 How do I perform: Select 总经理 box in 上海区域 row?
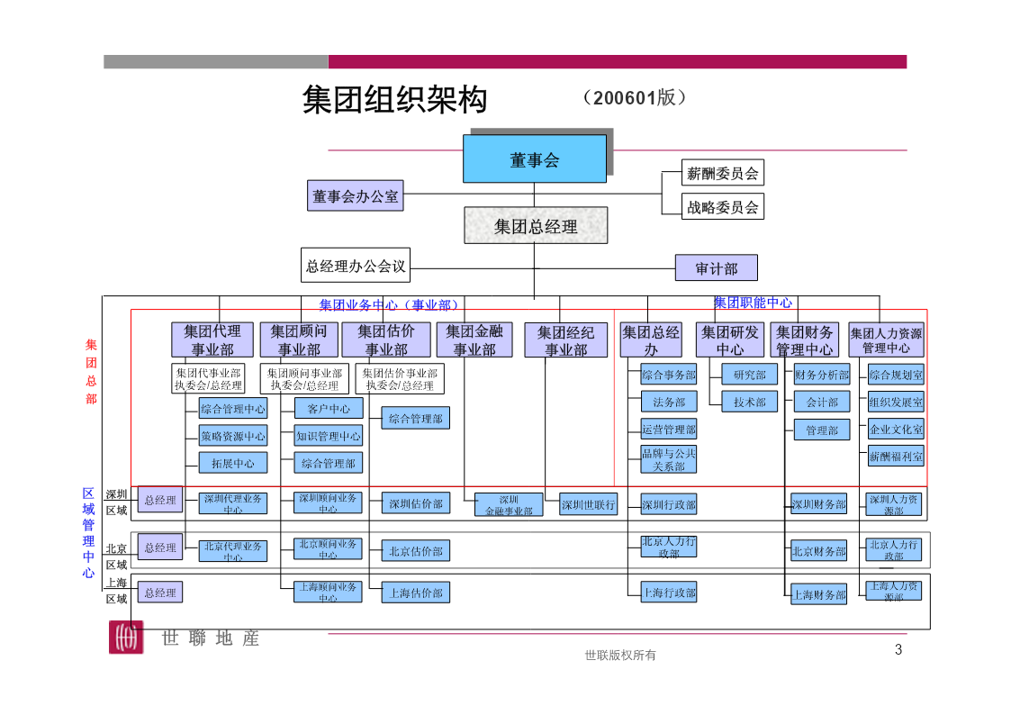coord(160,592)
